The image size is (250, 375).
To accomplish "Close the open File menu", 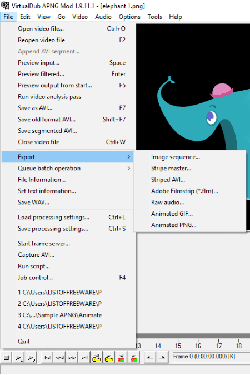I will coord(8,17).
